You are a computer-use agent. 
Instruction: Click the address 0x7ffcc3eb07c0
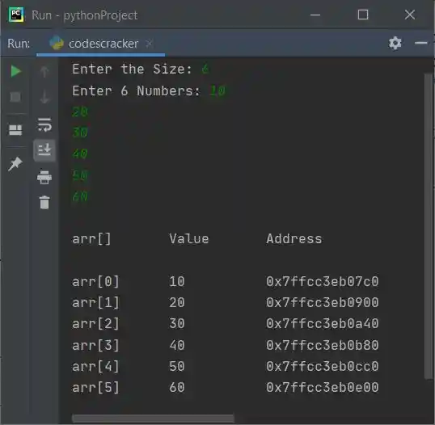[x=323, y=281]
